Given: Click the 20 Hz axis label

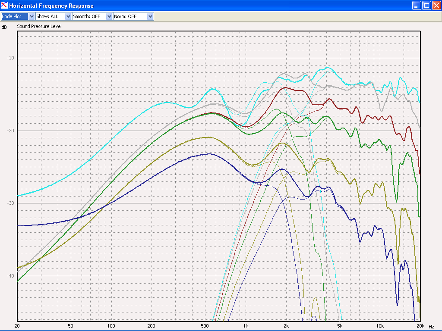Looking at the screenshot, I should tap(17, 326).
